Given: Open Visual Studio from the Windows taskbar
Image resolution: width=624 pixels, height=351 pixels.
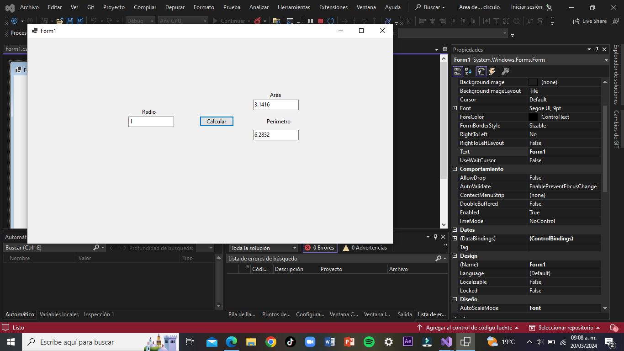Looking at the screenshot, I should coord(446,342).
